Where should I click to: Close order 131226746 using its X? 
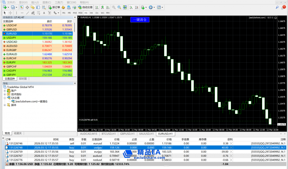pyautogui.click(x=231, y=143)
